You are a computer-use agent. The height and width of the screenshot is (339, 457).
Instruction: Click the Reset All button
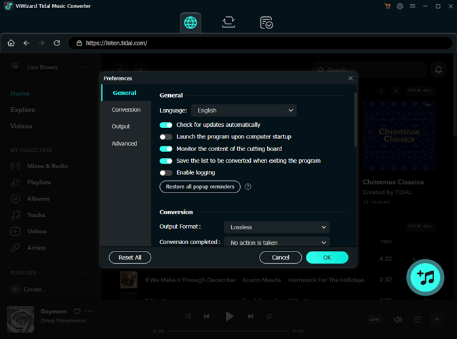coord(130,258)
